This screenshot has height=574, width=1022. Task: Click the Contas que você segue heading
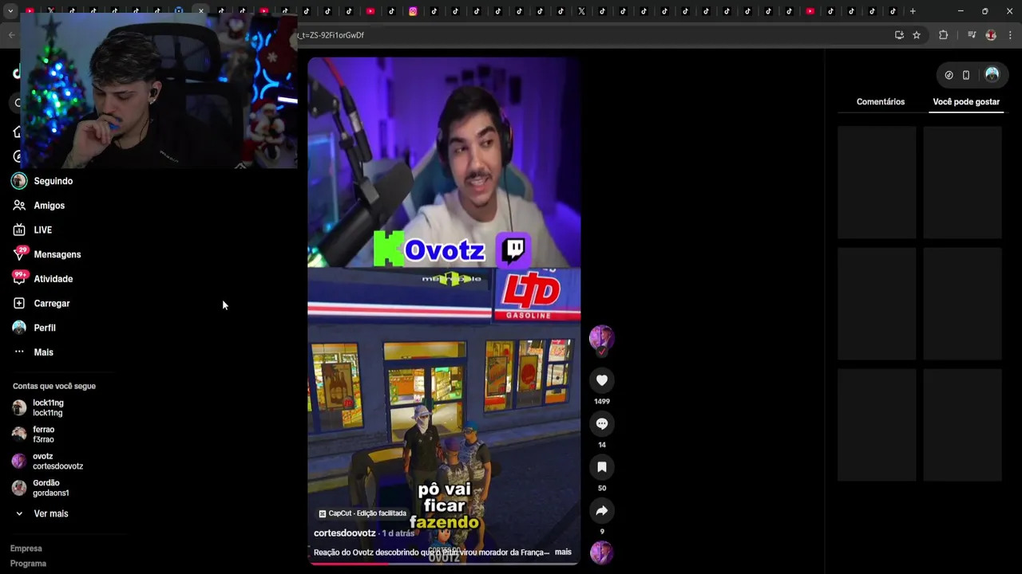(x=54, y=386)
